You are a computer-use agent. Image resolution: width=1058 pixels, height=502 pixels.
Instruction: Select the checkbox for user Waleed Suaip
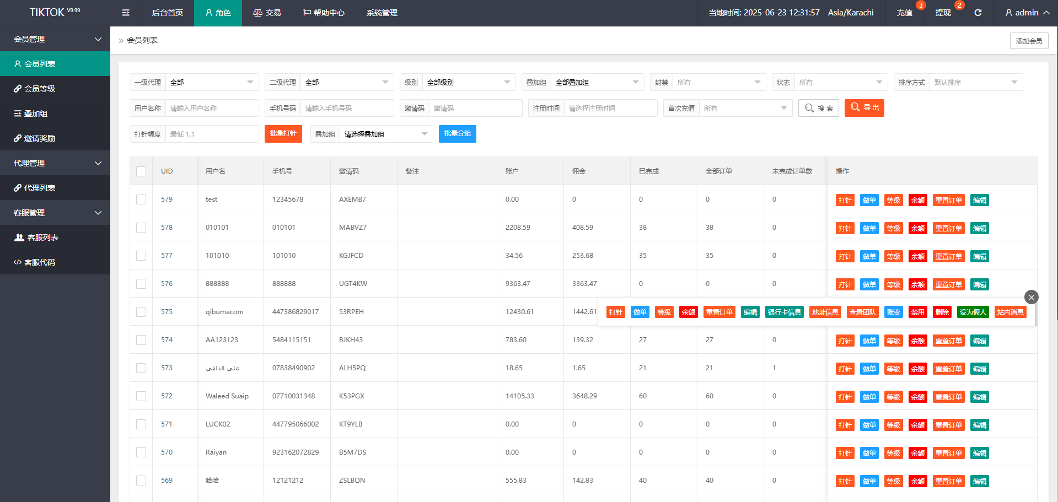tap(141, 396)
